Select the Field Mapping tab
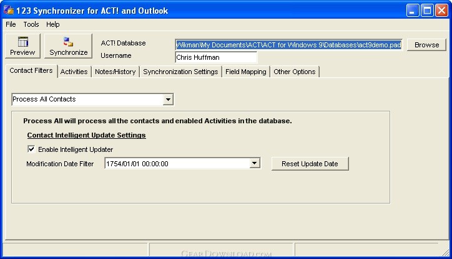452x259 pixels. (245, 72)
